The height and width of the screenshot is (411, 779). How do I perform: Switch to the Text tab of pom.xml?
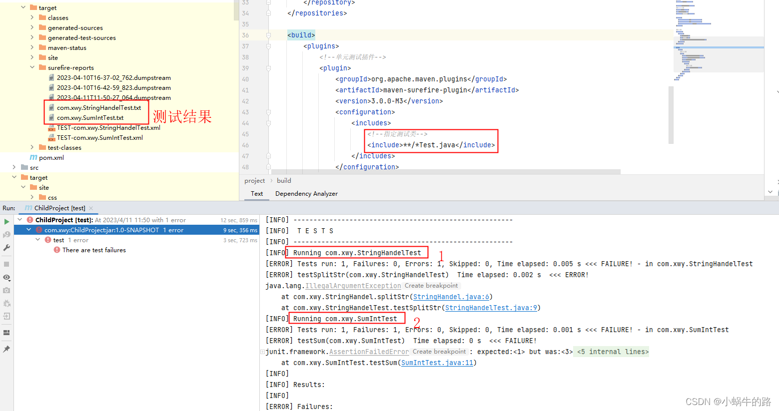pyautogui.click(x=257, y=194)
